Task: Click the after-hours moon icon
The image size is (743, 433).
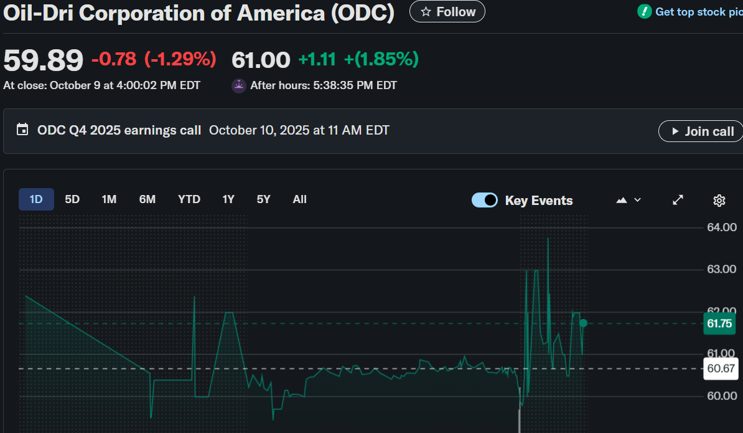Action: pyautogui.click(x=239, y=85)
